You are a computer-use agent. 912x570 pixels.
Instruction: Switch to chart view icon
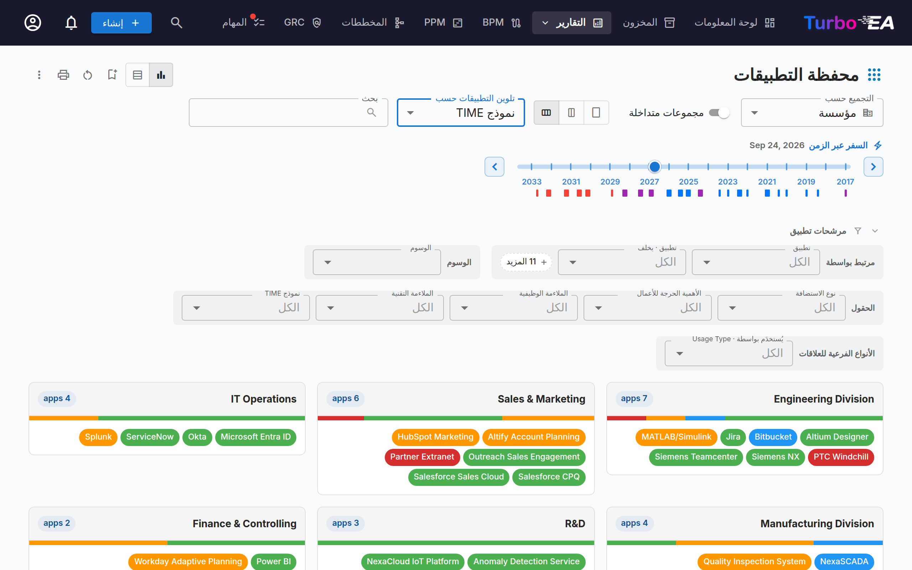pos(161,75)
